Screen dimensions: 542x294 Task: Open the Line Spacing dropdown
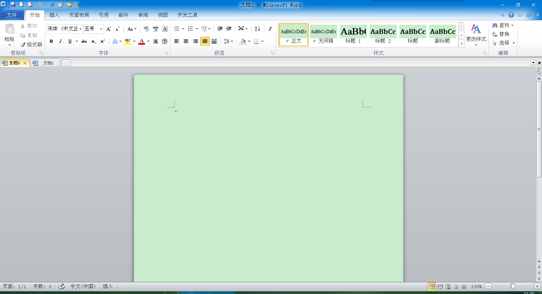(x=229, y=41)
